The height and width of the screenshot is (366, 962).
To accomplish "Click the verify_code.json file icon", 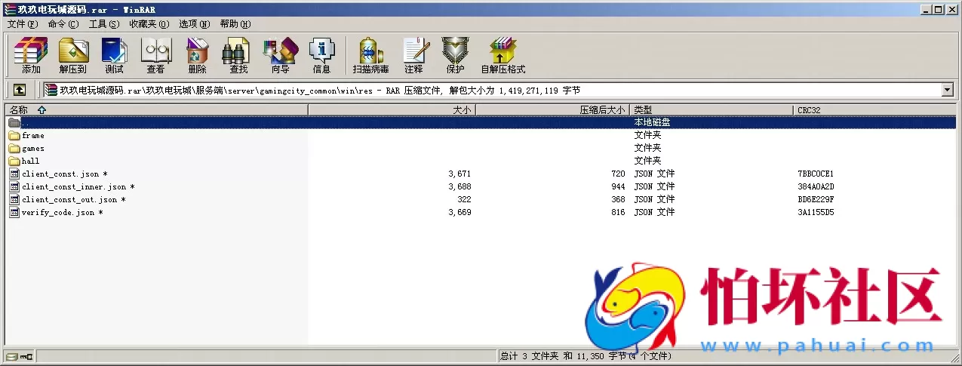I will tap(14, 212).
